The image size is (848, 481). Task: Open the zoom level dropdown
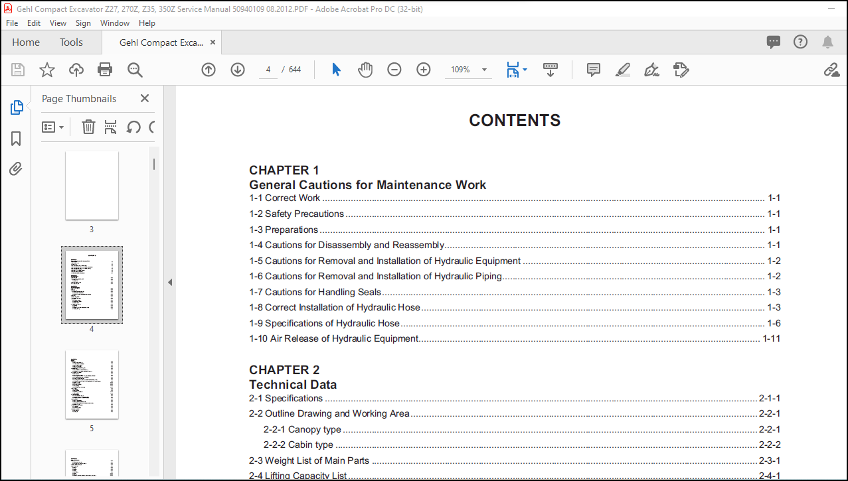coord(484,70)
